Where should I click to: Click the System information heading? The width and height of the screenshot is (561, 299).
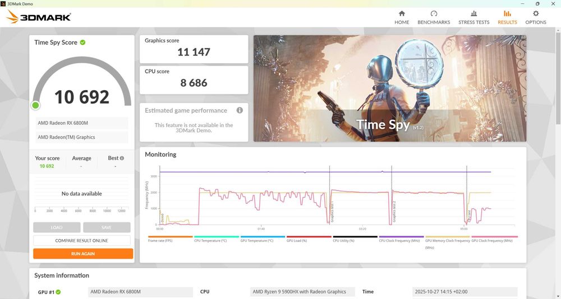pyautogui.click(x=62, y=275)
